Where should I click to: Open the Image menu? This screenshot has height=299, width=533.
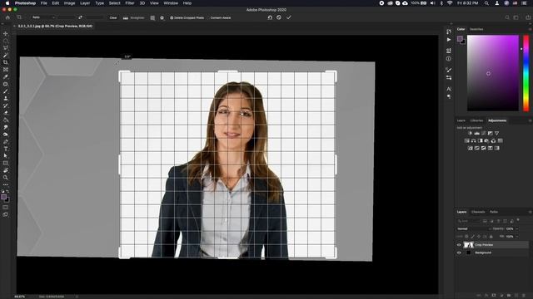(x=69, y=3)
